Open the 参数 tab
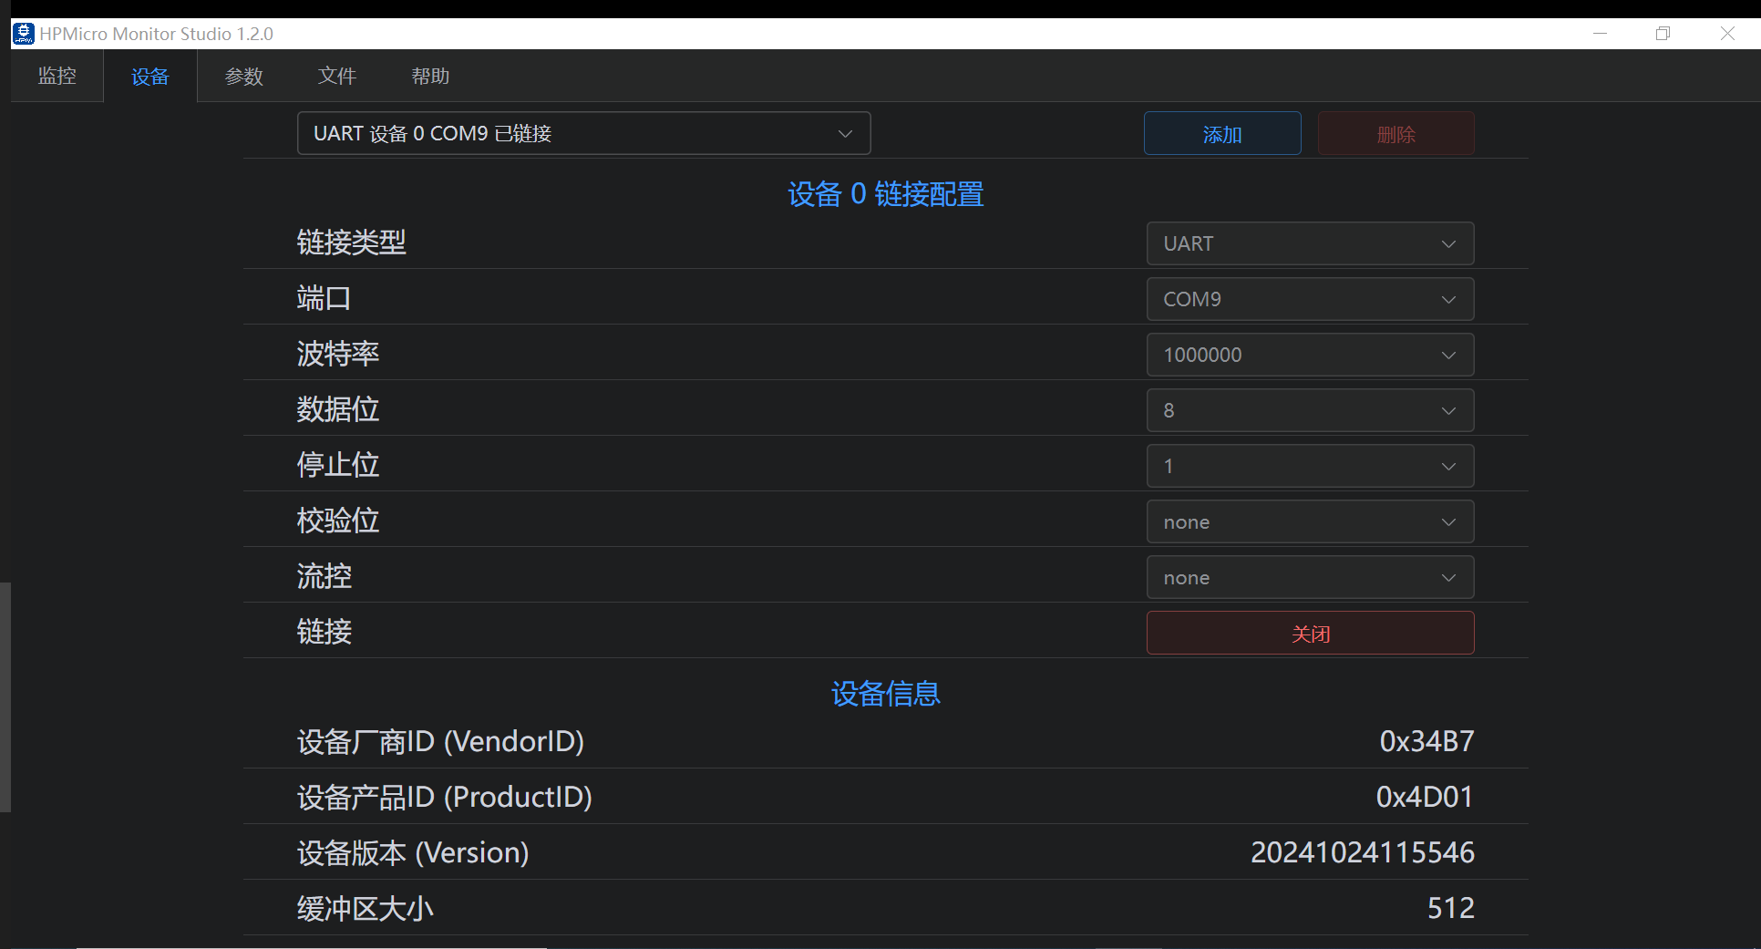Viewport: 1761px width, 949px height. pyautogui.click(x=244, y=77)
